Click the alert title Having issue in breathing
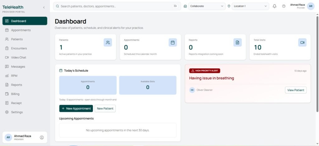 click(212, 78)
